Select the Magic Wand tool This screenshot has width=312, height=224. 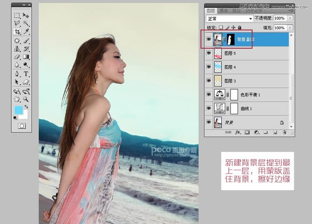click(26, 23)
